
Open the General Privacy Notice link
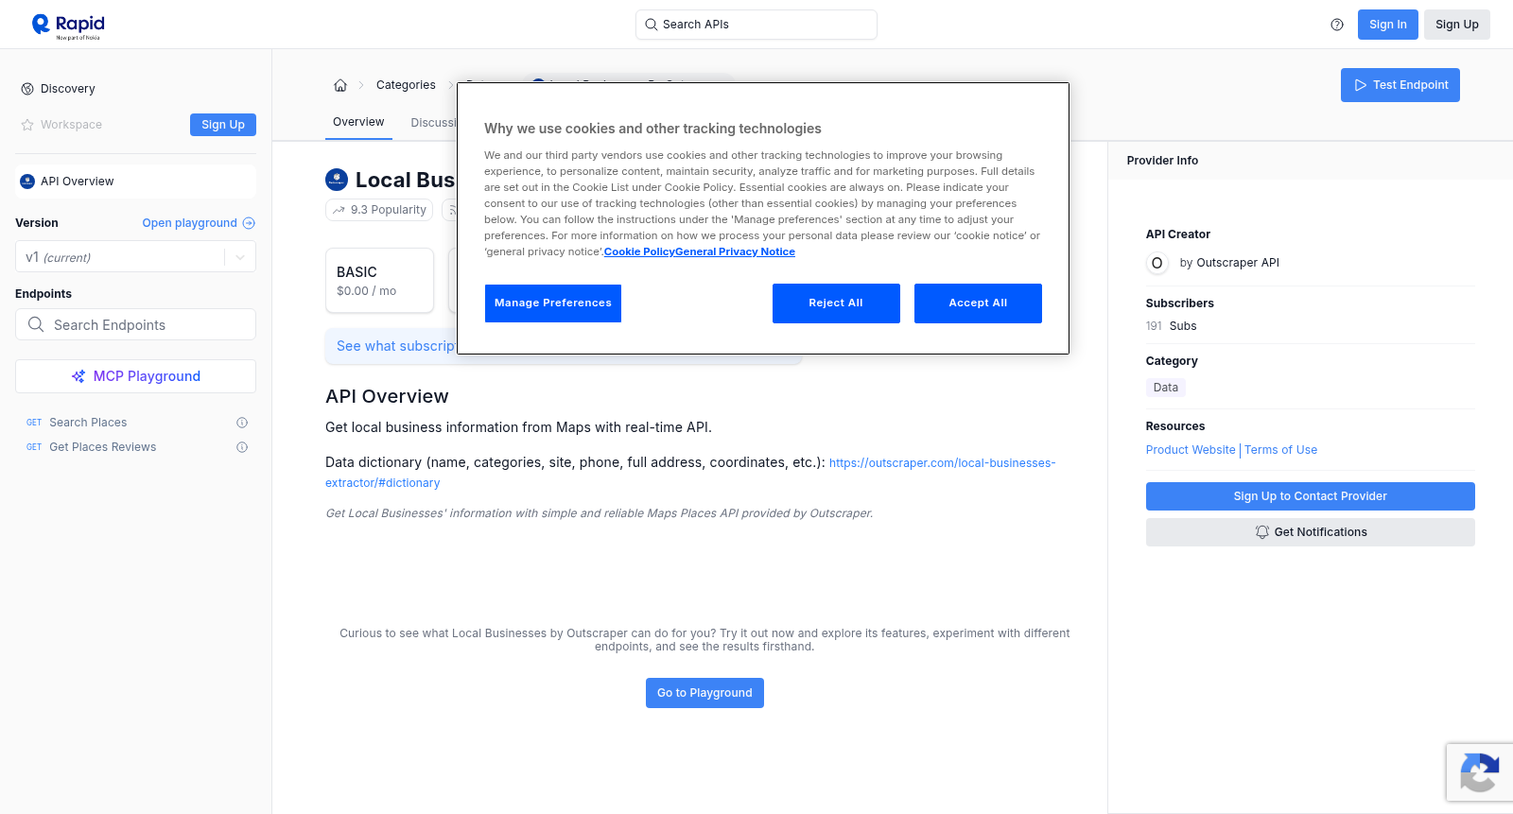(x=735, y=251)
